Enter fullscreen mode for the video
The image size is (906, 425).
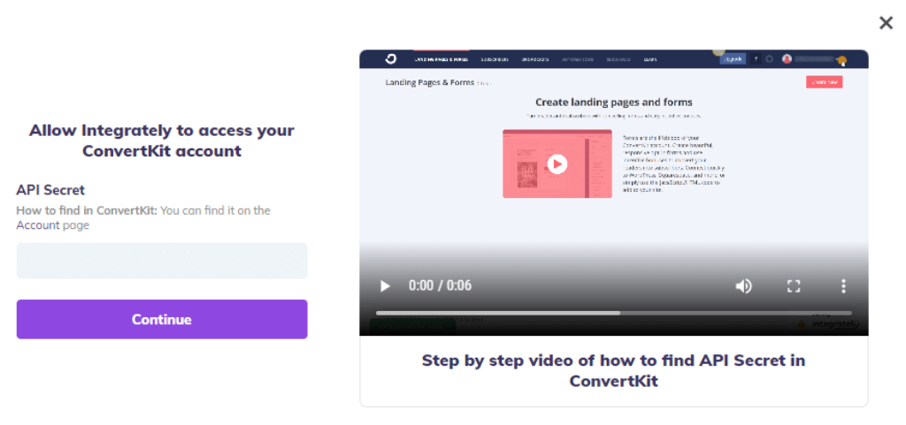click(x=794, y=285)
